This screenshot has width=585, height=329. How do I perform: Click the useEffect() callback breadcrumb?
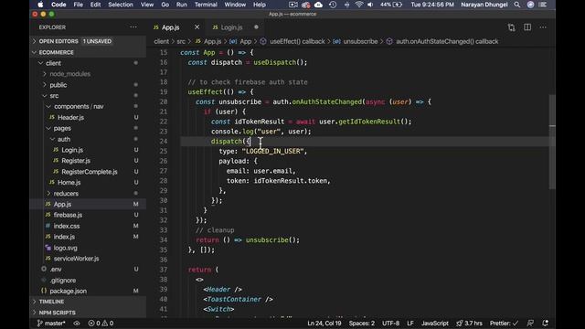pos(297,41)
